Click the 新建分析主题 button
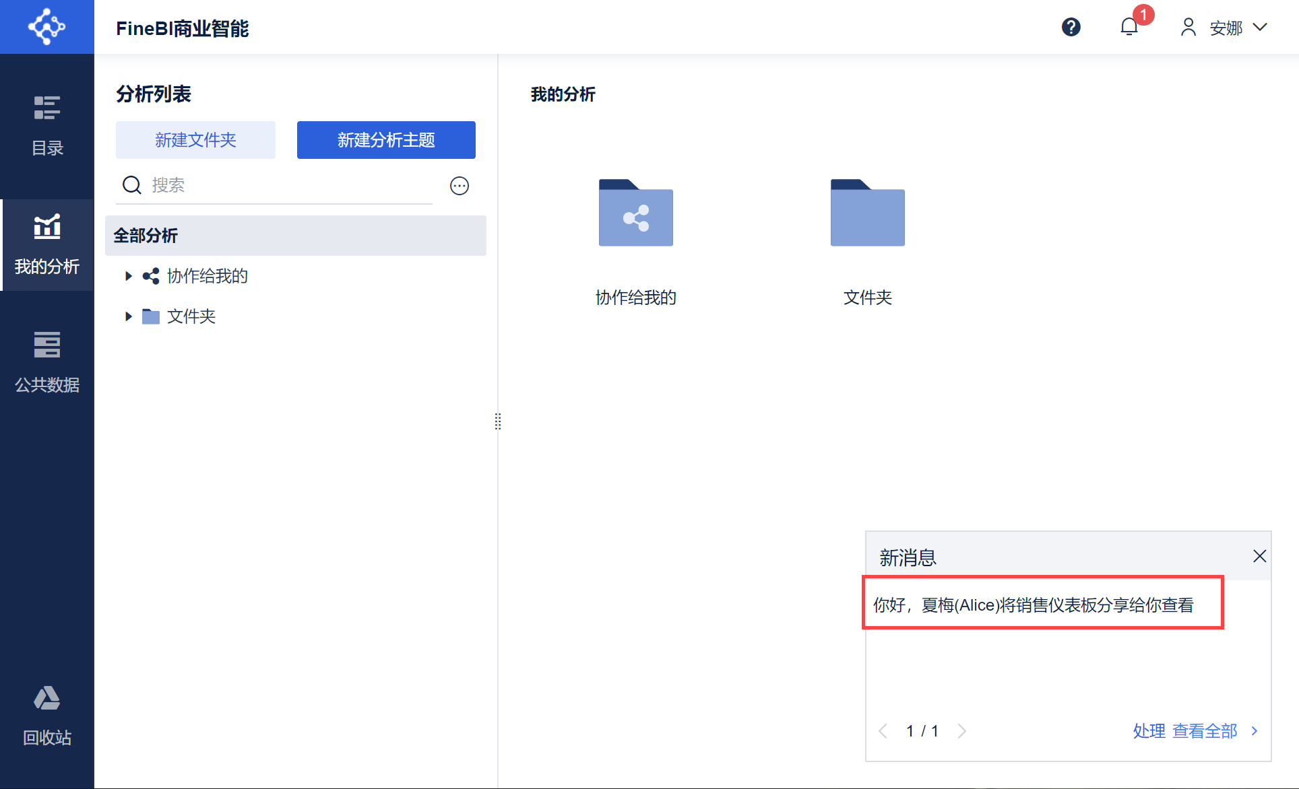 point(386,140)
